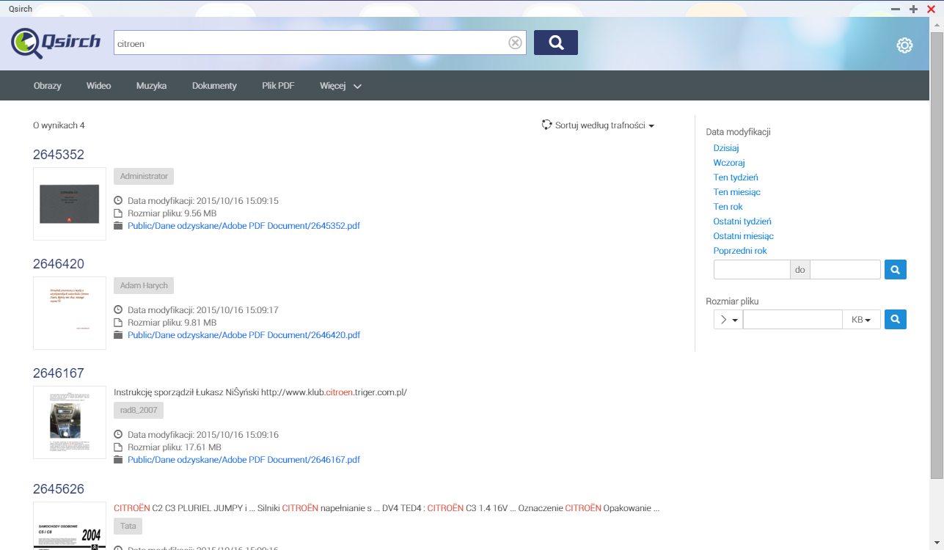Viewport: 944px width, 550px height.
Task: Filter by Ten rok
Action: tap(728, 207)
